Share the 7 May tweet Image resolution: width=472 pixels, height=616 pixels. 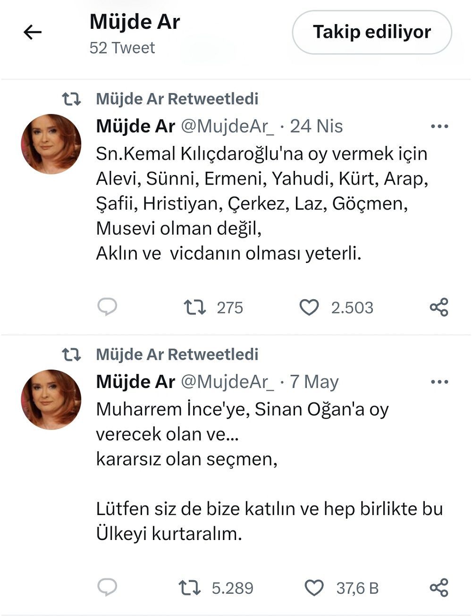point(438,588)
